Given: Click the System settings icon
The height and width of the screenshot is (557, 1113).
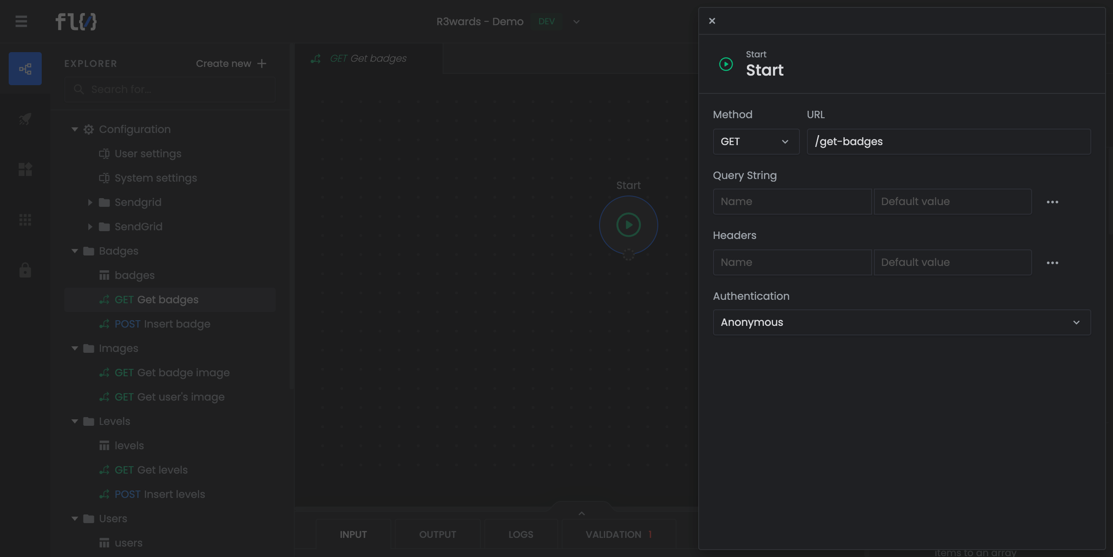Looking at the screenshot, I should click(x=104, y=178).
